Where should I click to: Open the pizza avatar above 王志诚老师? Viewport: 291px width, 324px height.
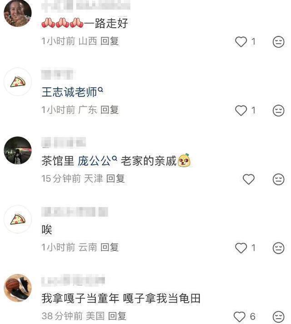18,82
